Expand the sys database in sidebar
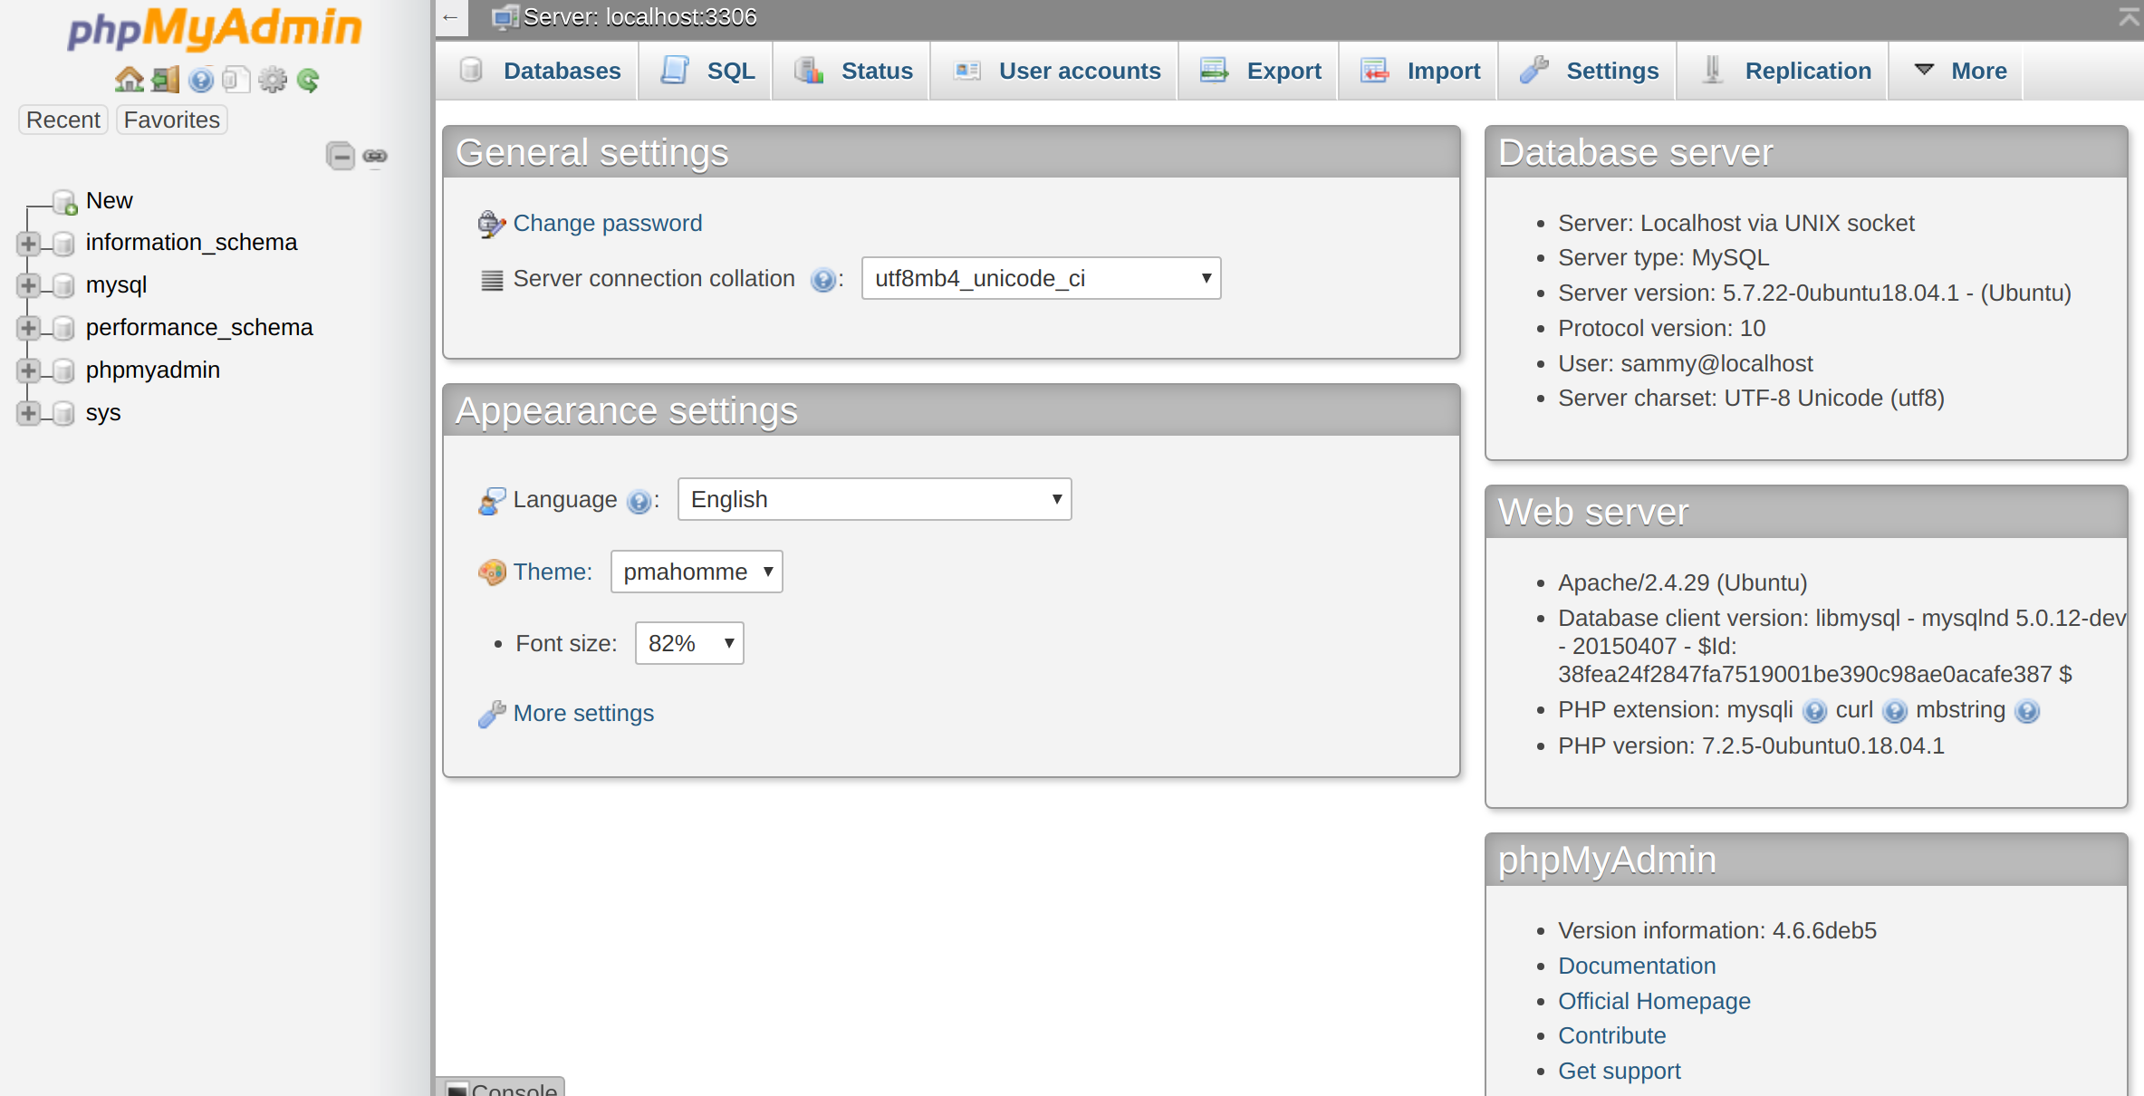The height and width of the screenshot is (1096, 2144). click(x=25, y=411)
